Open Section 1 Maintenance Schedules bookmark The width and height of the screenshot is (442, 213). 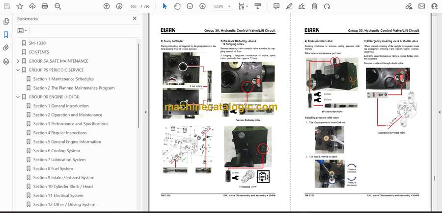(63, 79)
